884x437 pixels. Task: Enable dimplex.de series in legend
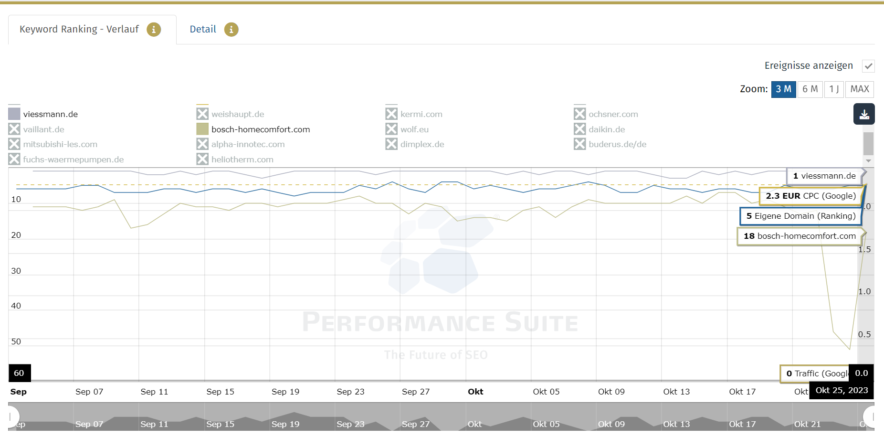pos(391,144)
